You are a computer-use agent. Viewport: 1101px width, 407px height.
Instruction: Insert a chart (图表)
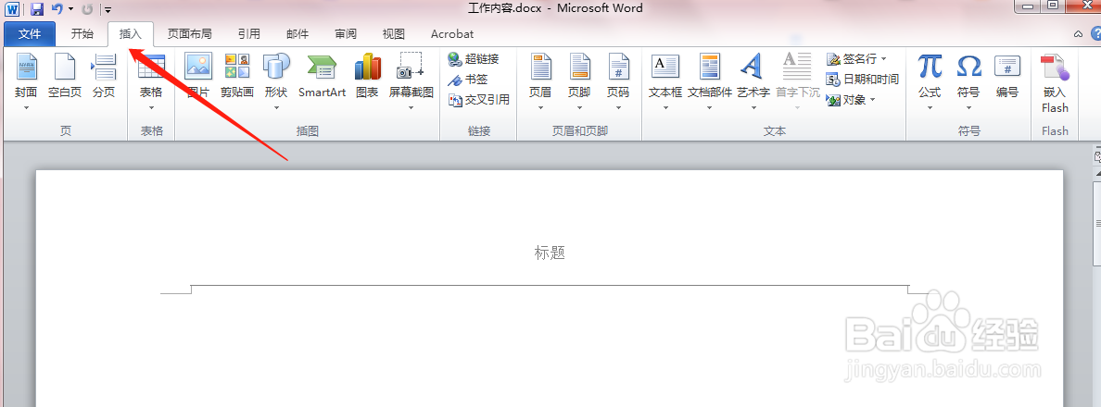click(x=367, y=77)
